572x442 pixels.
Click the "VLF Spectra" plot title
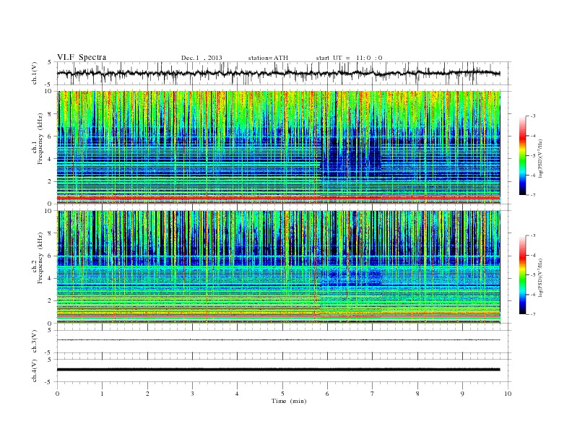[82, 57]
